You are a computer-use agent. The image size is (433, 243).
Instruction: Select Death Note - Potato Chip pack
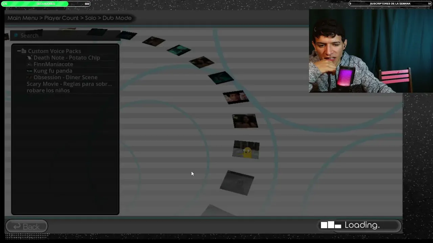(x=67, y=58)
